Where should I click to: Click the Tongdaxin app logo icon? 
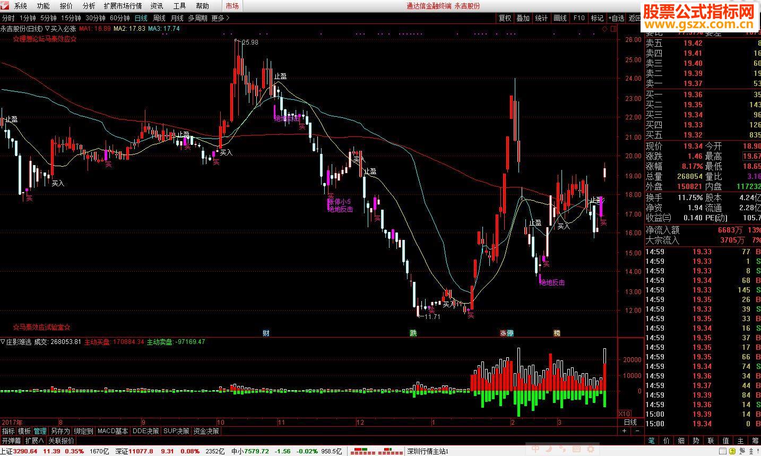[x=6, y=6]
